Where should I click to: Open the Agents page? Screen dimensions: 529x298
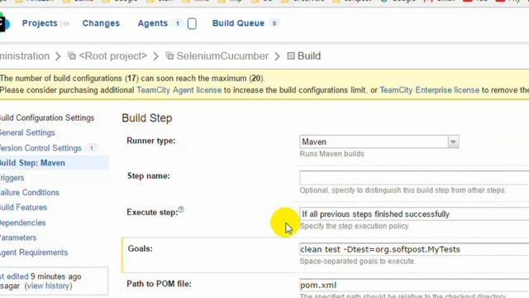[152, 23]
